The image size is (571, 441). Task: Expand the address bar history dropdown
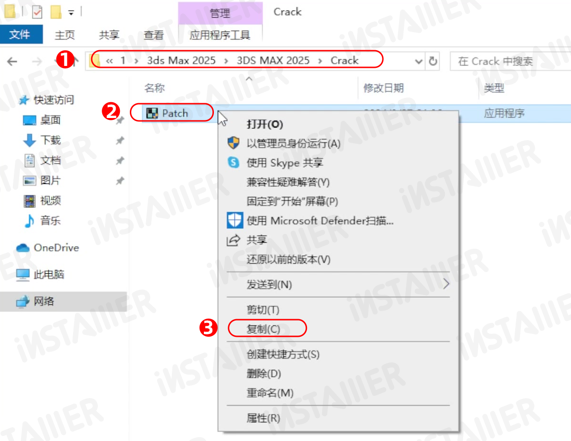point(419,61)
